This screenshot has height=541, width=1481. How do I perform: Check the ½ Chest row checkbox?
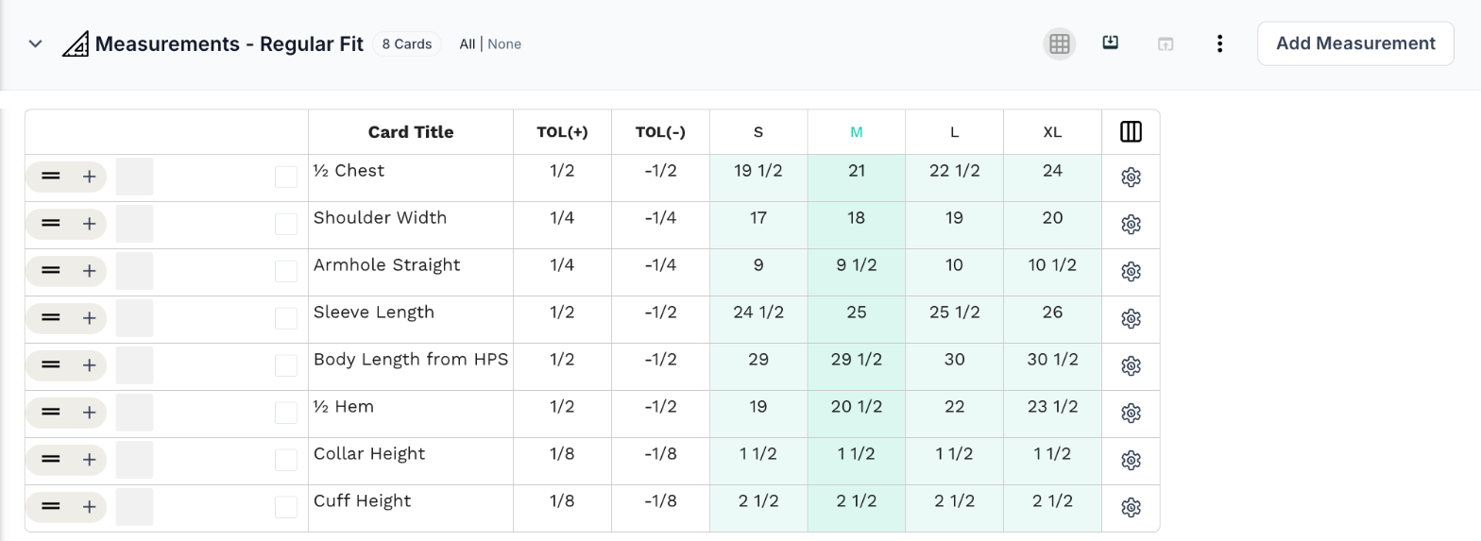pyautogui.click(x=285, y=178)
